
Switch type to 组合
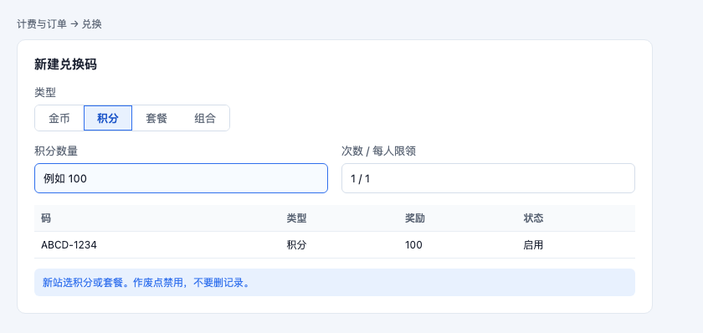[x=205, y=118]
